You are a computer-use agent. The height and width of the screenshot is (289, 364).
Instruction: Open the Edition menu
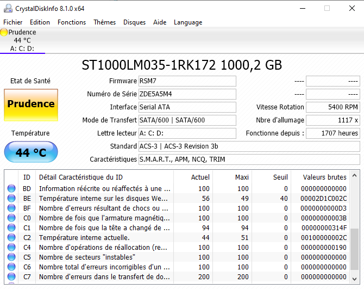(x=40, y=22)
